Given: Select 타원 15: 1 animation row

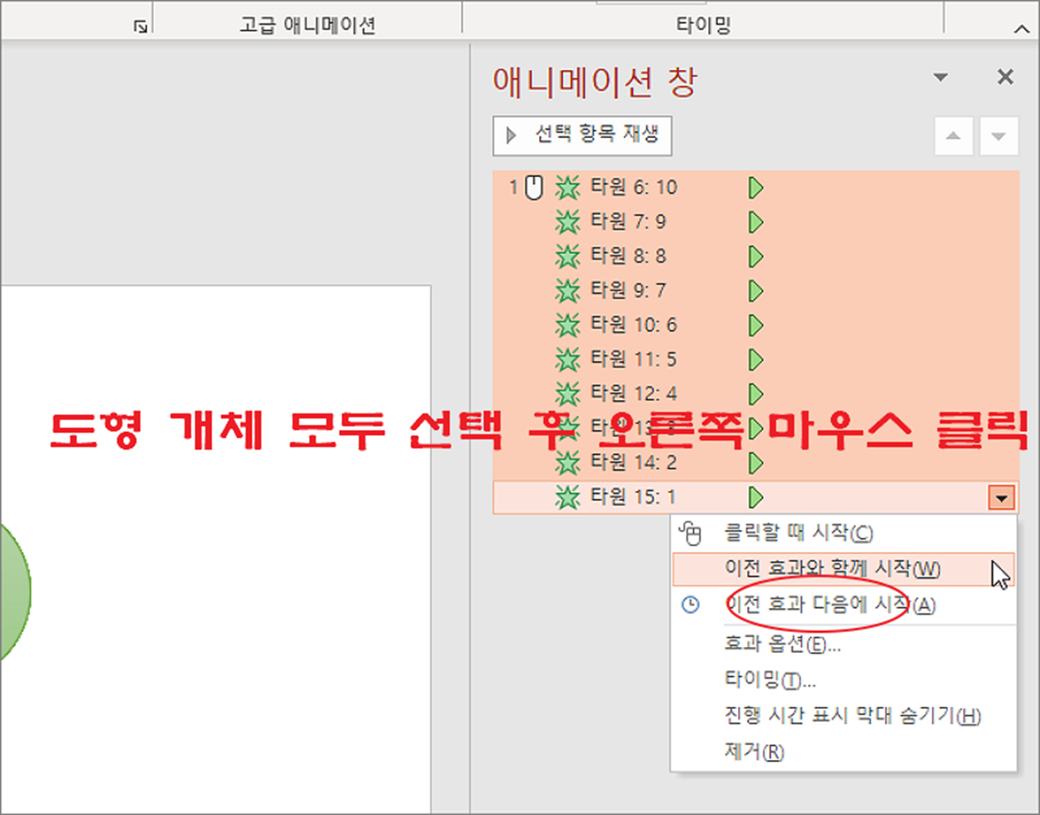Looking at the screenshot, I should click(755, 497).
